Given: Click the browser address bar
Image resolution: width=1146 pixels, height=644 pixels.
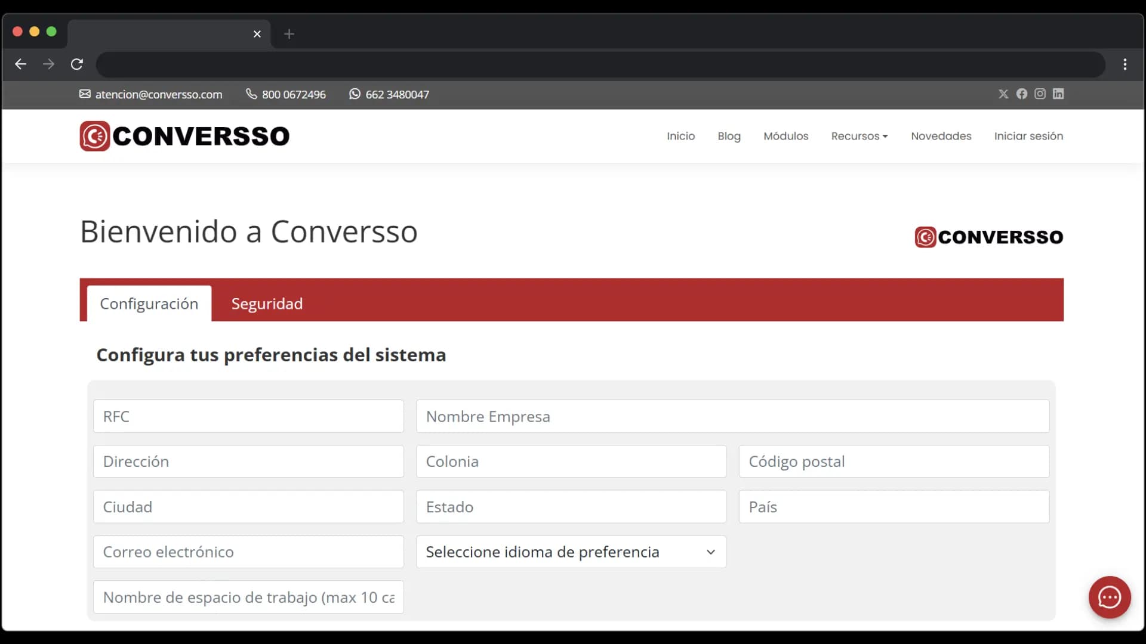Looking at the screenshot, I should point(600,64).
